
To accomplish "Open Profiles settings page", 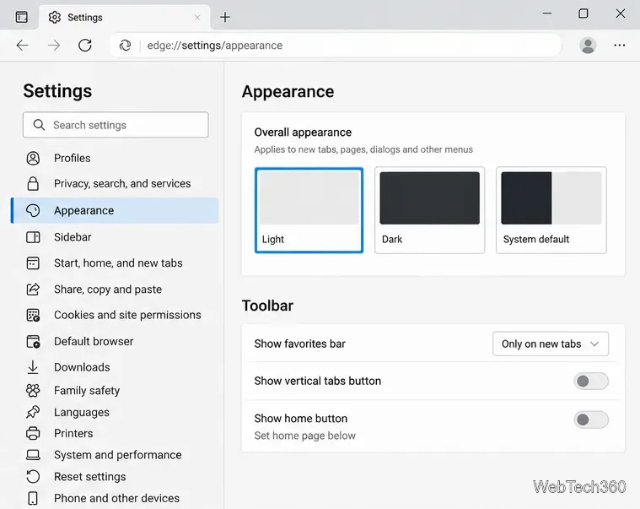I will point(115,158).
